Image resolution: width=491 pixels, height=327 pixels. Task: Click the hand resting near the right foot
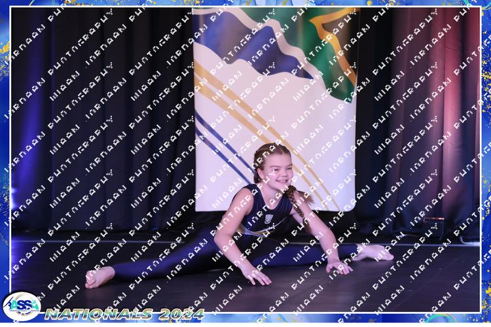click(339, 266)
